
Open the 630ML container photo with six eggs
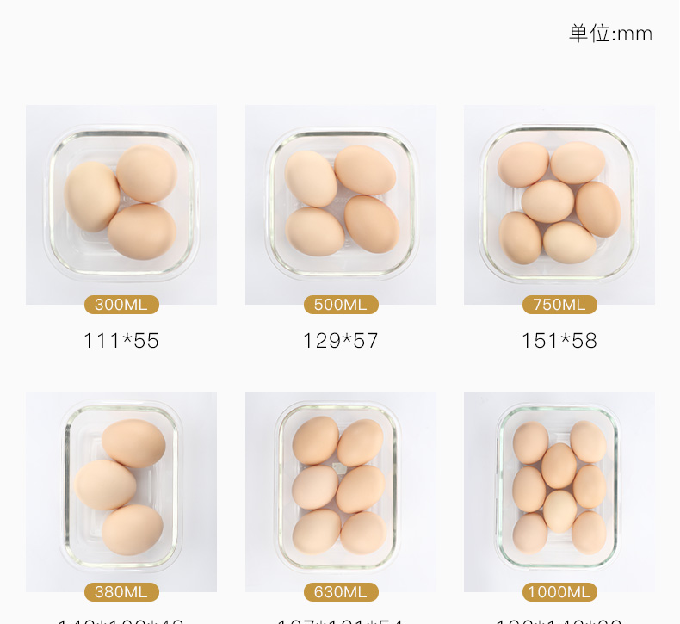click(340, 491)
